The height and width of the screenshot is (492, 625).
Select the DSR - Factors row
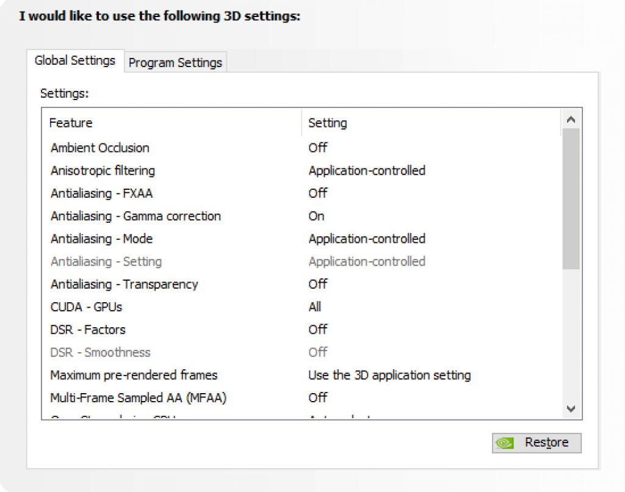(x=88, y=330)
